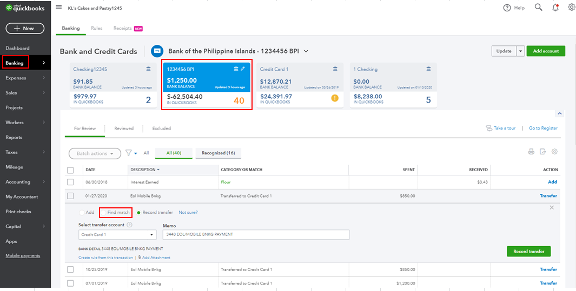Check the 01/27/2020 Eol Mobile Bnkg row

pyautogui.click(x=70, y=196)
